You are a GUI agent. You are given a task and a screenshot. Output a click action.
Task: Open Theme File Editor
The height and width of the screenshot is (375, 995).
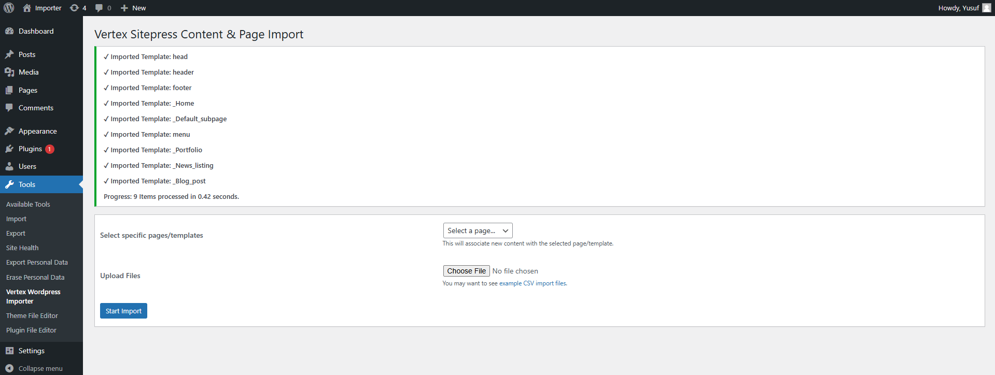point(32,315)
